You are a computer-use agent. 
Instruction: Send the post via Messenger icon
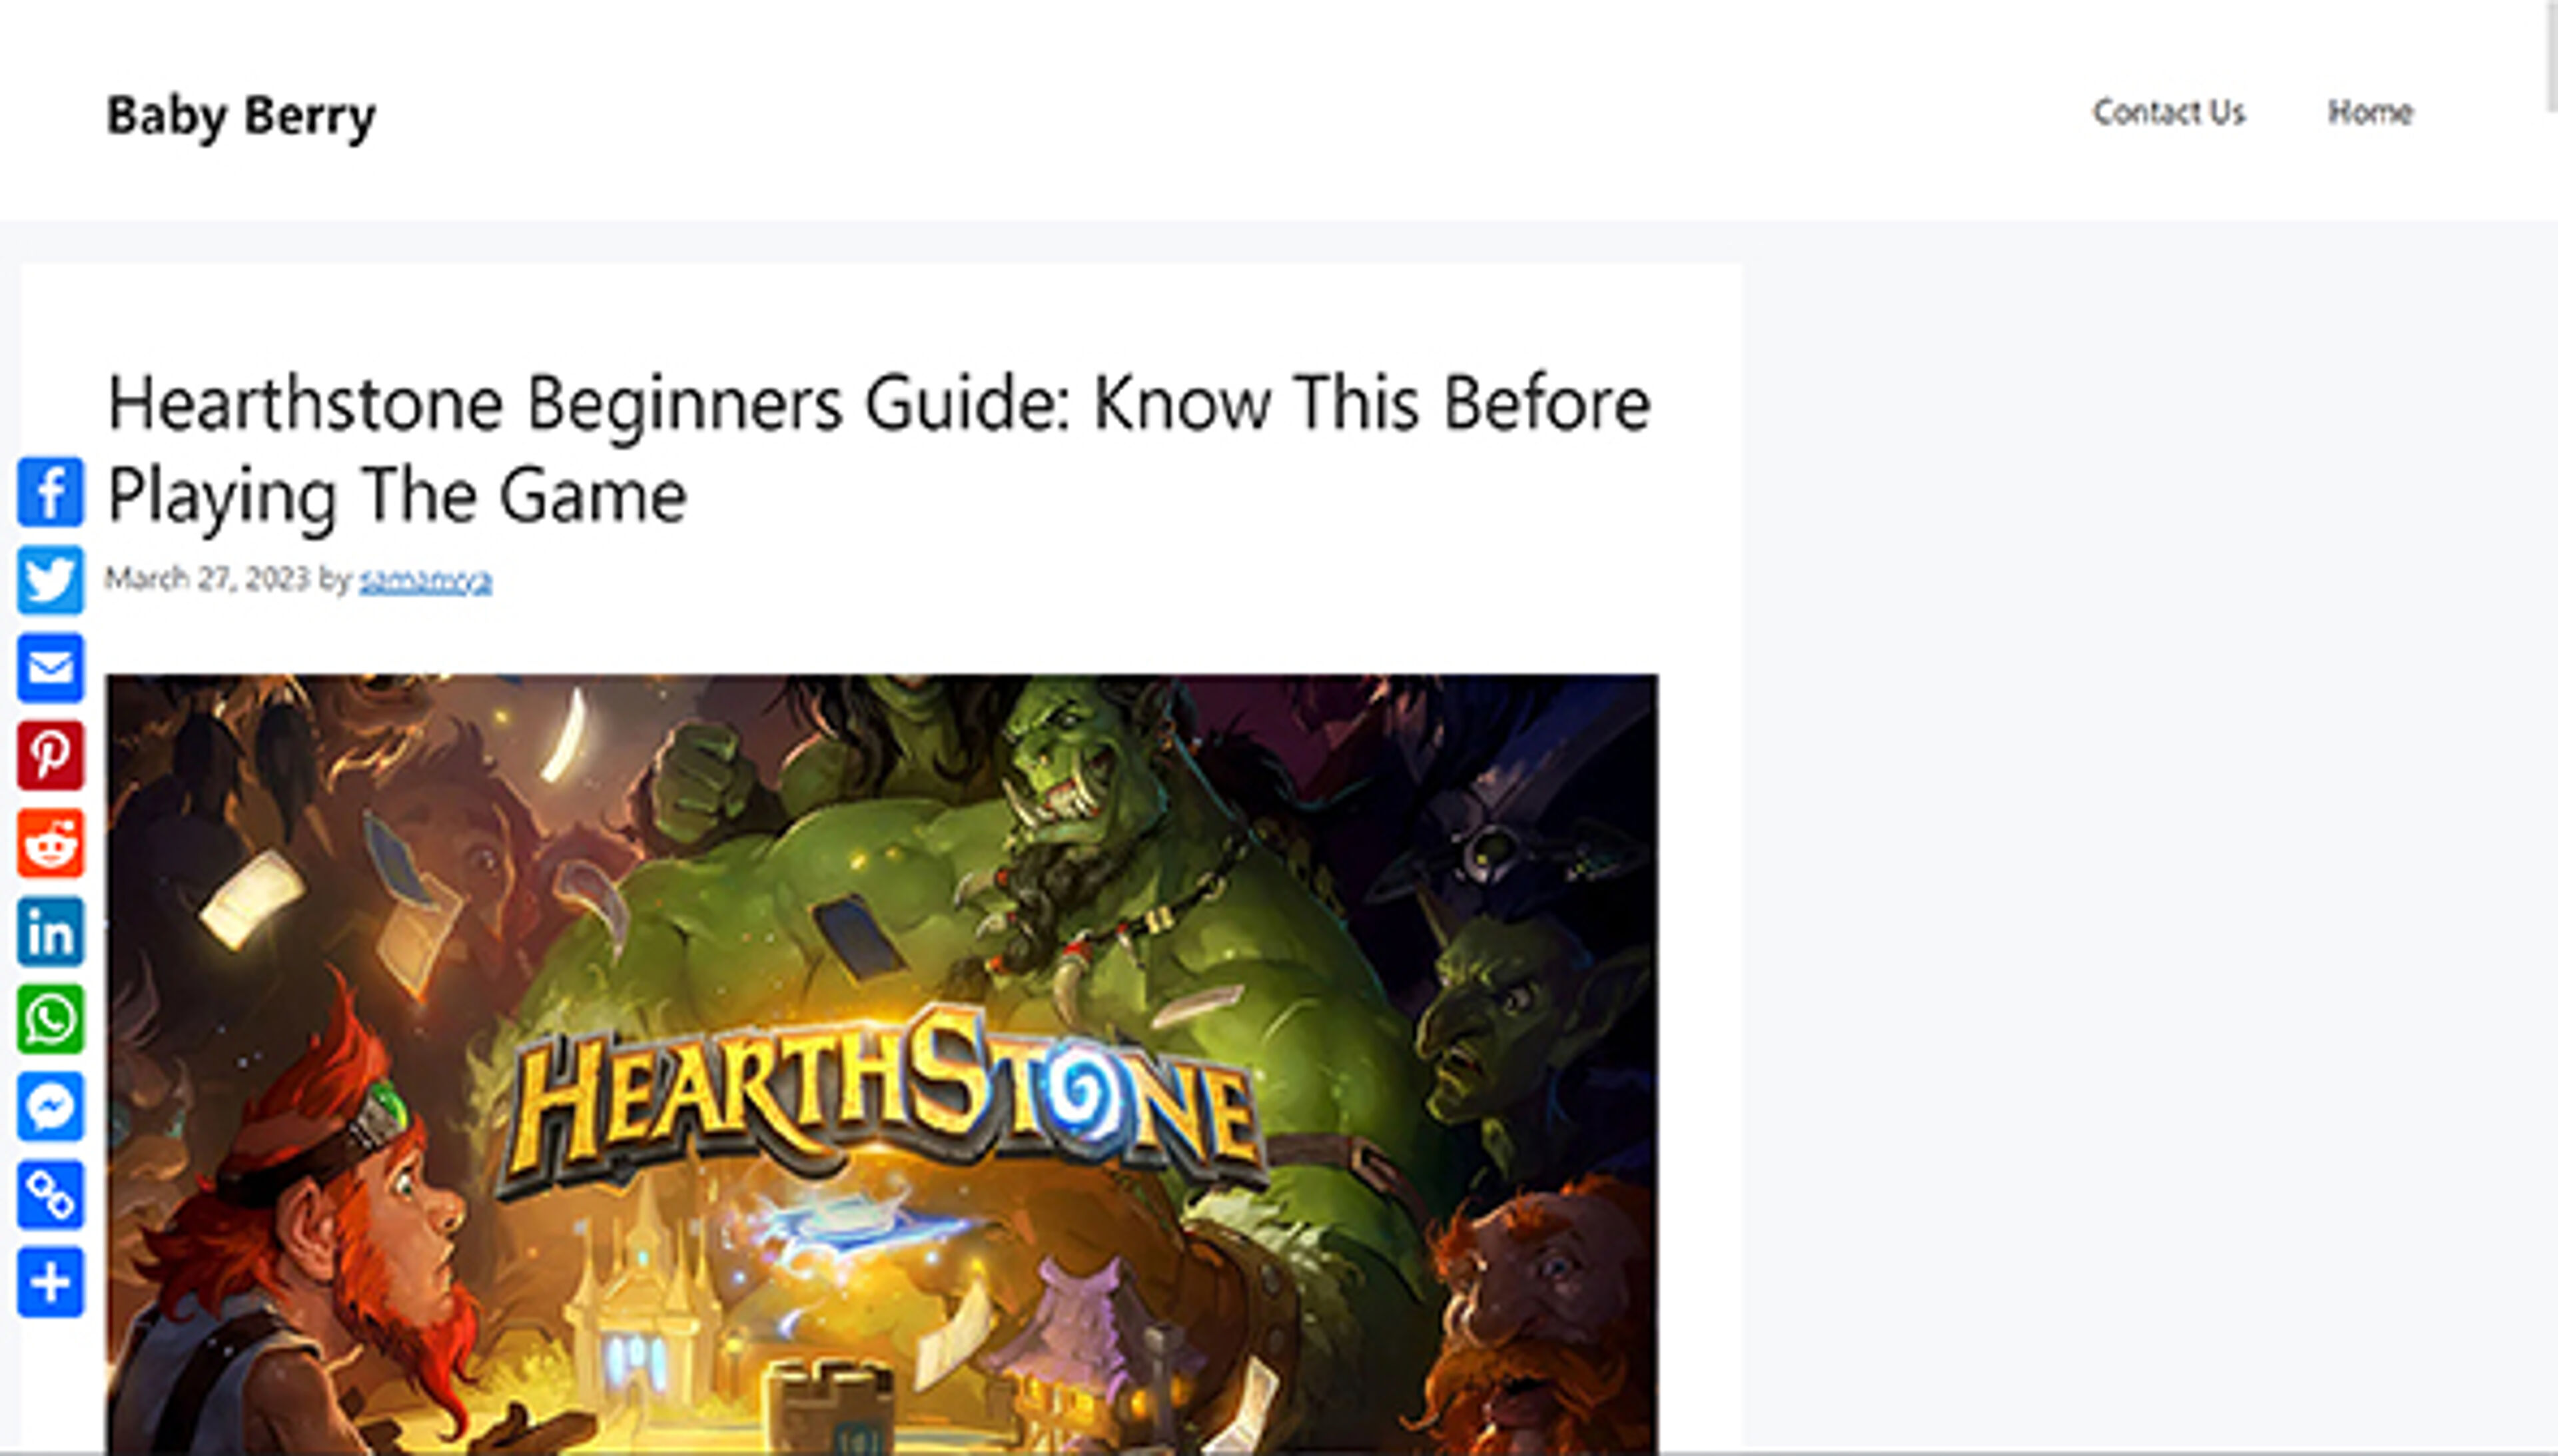point(50,1107)
